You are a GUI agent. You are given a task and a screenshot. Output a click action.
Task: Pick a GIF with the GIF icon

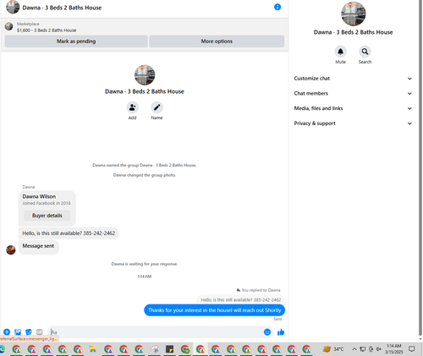pos(40,332)
